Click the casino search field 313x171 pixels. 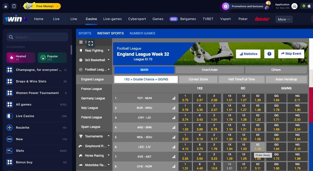click(37, 37)
